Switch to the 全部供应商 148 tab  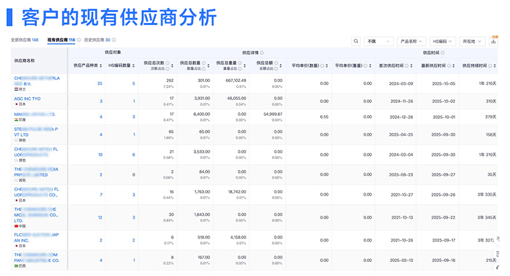coord(24,40)
